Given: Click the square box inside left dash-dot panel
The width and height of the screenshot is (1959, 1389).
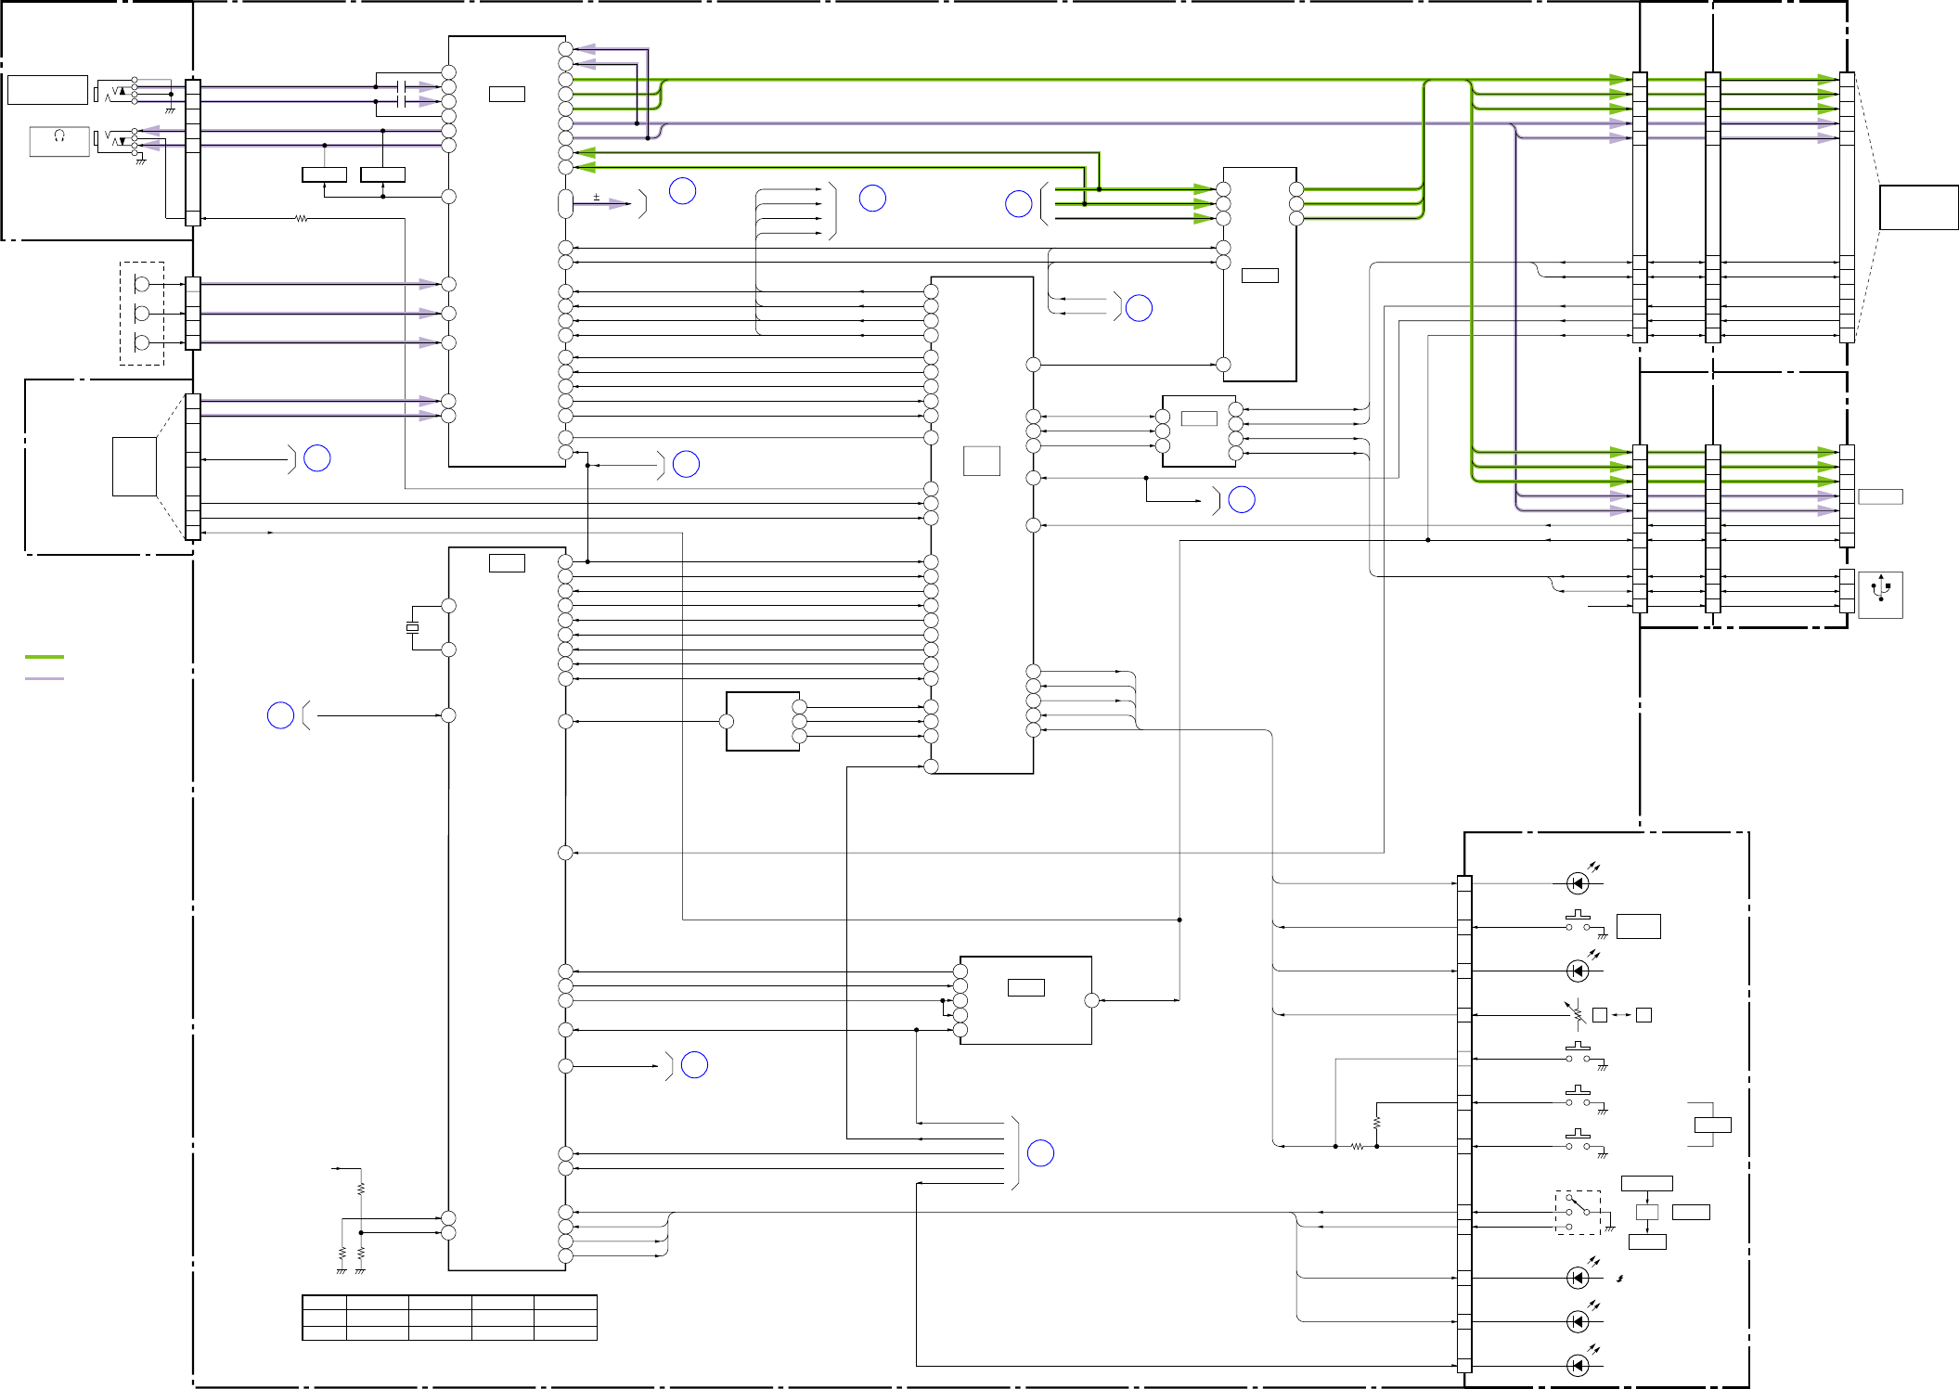Looking at the screenshot, I should point(135,466).
